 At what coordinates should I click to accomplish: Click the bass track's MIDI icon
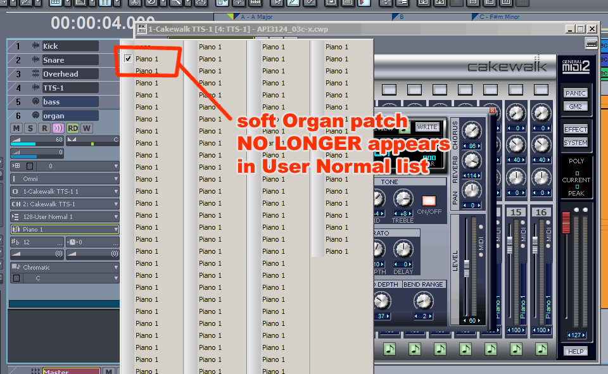(x=35, y=102)
